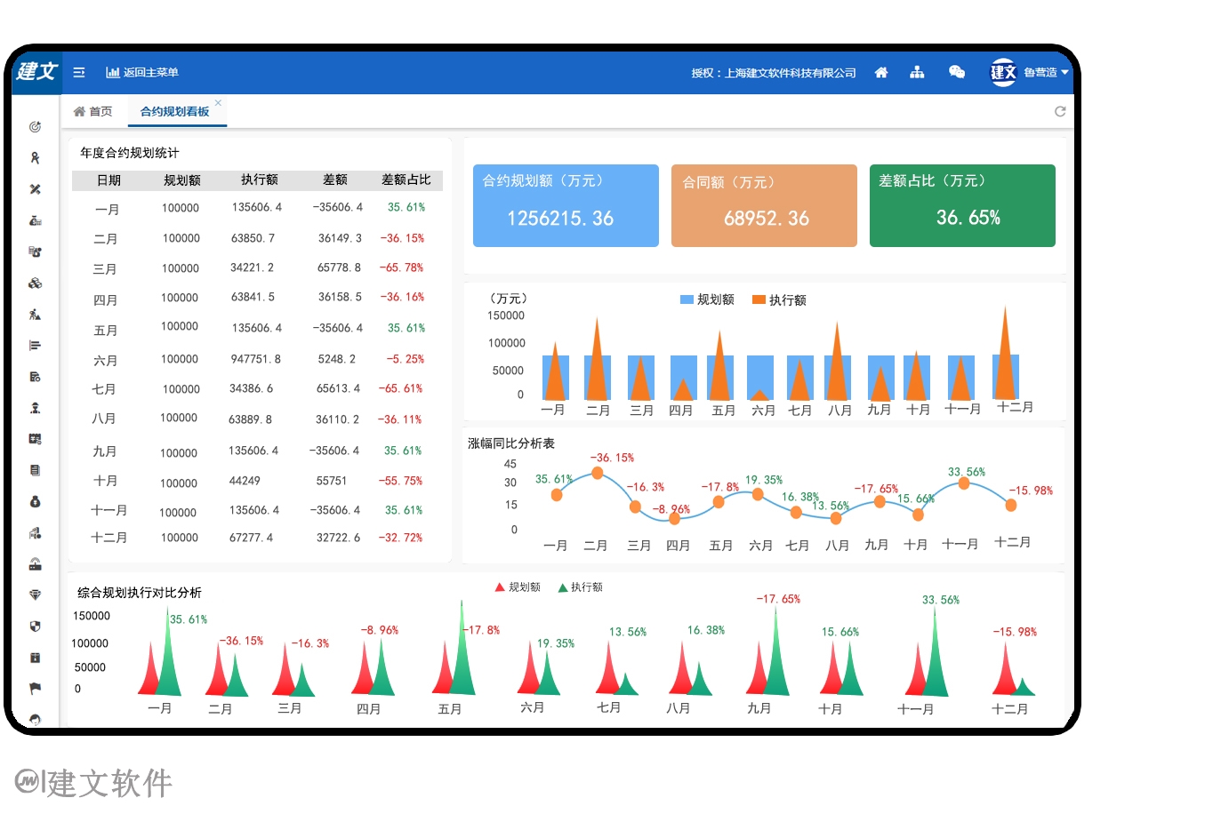Click the document settings sidebar icon
This screenshot has height=814, width=1221.
[35, 377]
